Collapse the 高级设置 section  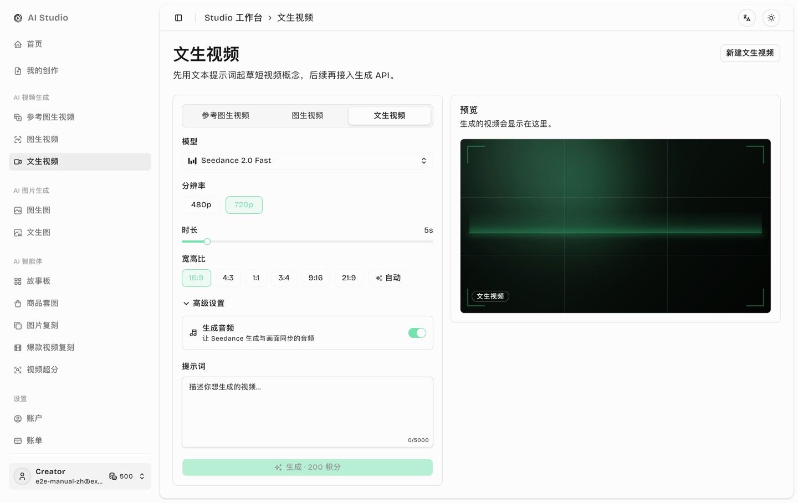click(x=203, y=304)
